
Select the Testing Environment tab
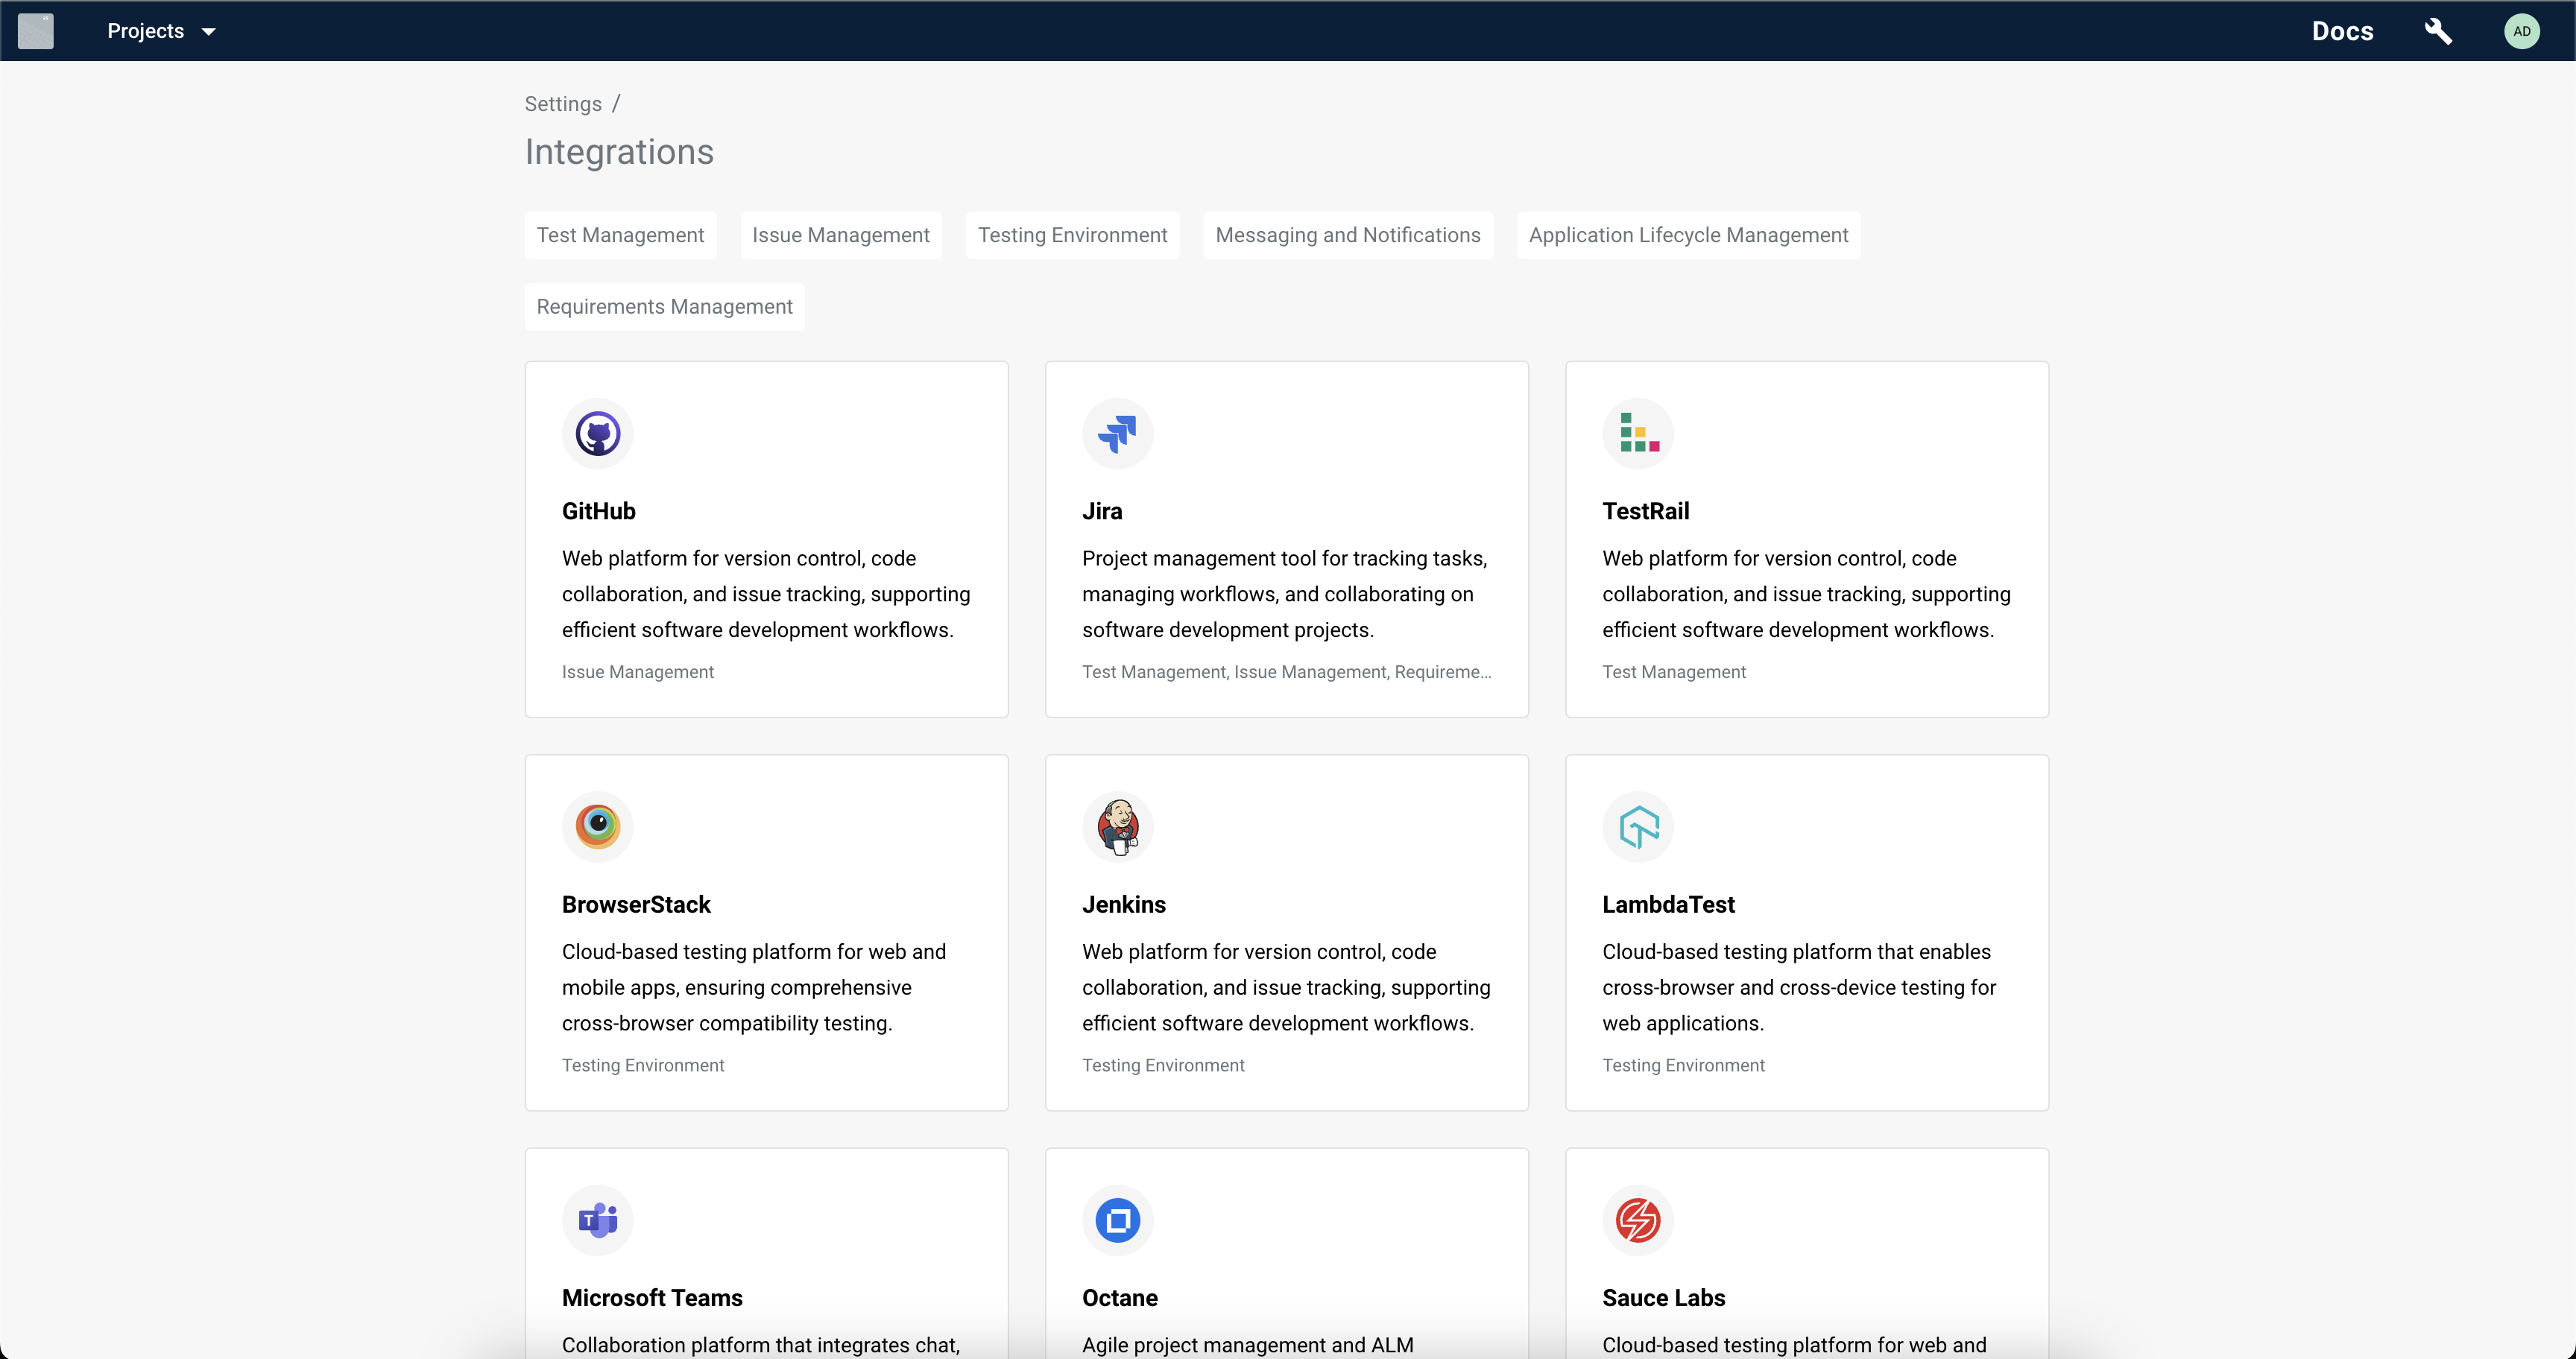1072,235
